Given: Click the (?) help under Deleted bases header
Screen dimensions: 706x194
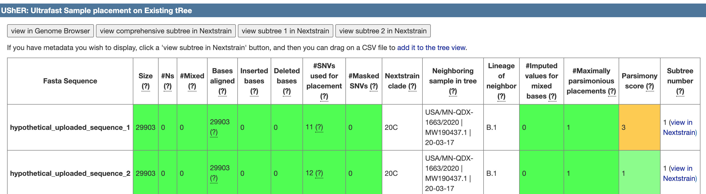Looking at the screenshot, I should point(287,91).
